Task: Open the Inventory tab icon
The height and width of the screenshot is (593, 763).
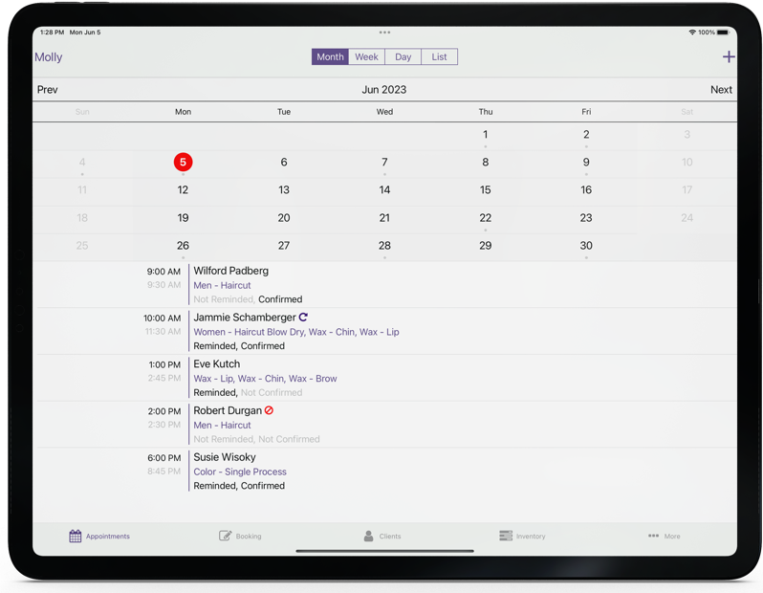Action: tap(506, 536)
